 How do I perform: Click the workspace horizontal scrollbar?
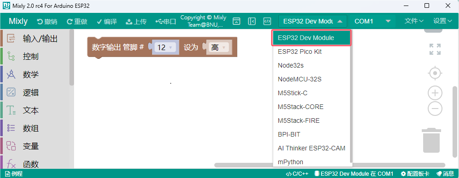[330, 165]
